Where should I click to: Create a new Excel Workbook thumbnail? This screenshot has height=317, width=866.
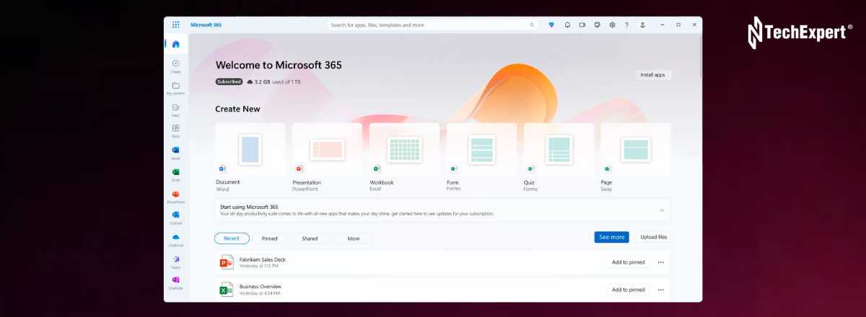[x=404, y=149]
